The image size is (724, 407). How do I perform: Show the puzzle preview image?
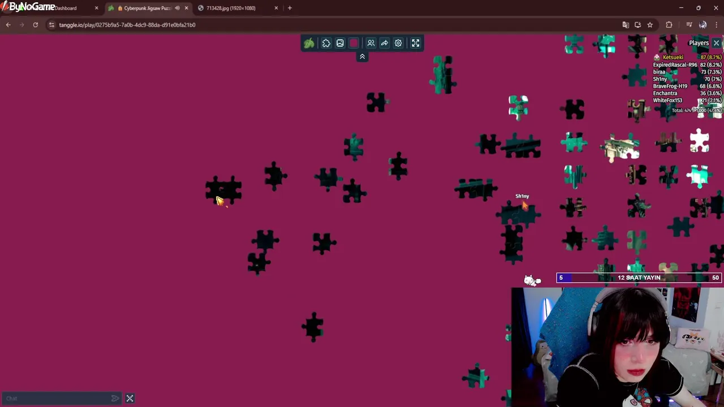(x=340, y=43)
